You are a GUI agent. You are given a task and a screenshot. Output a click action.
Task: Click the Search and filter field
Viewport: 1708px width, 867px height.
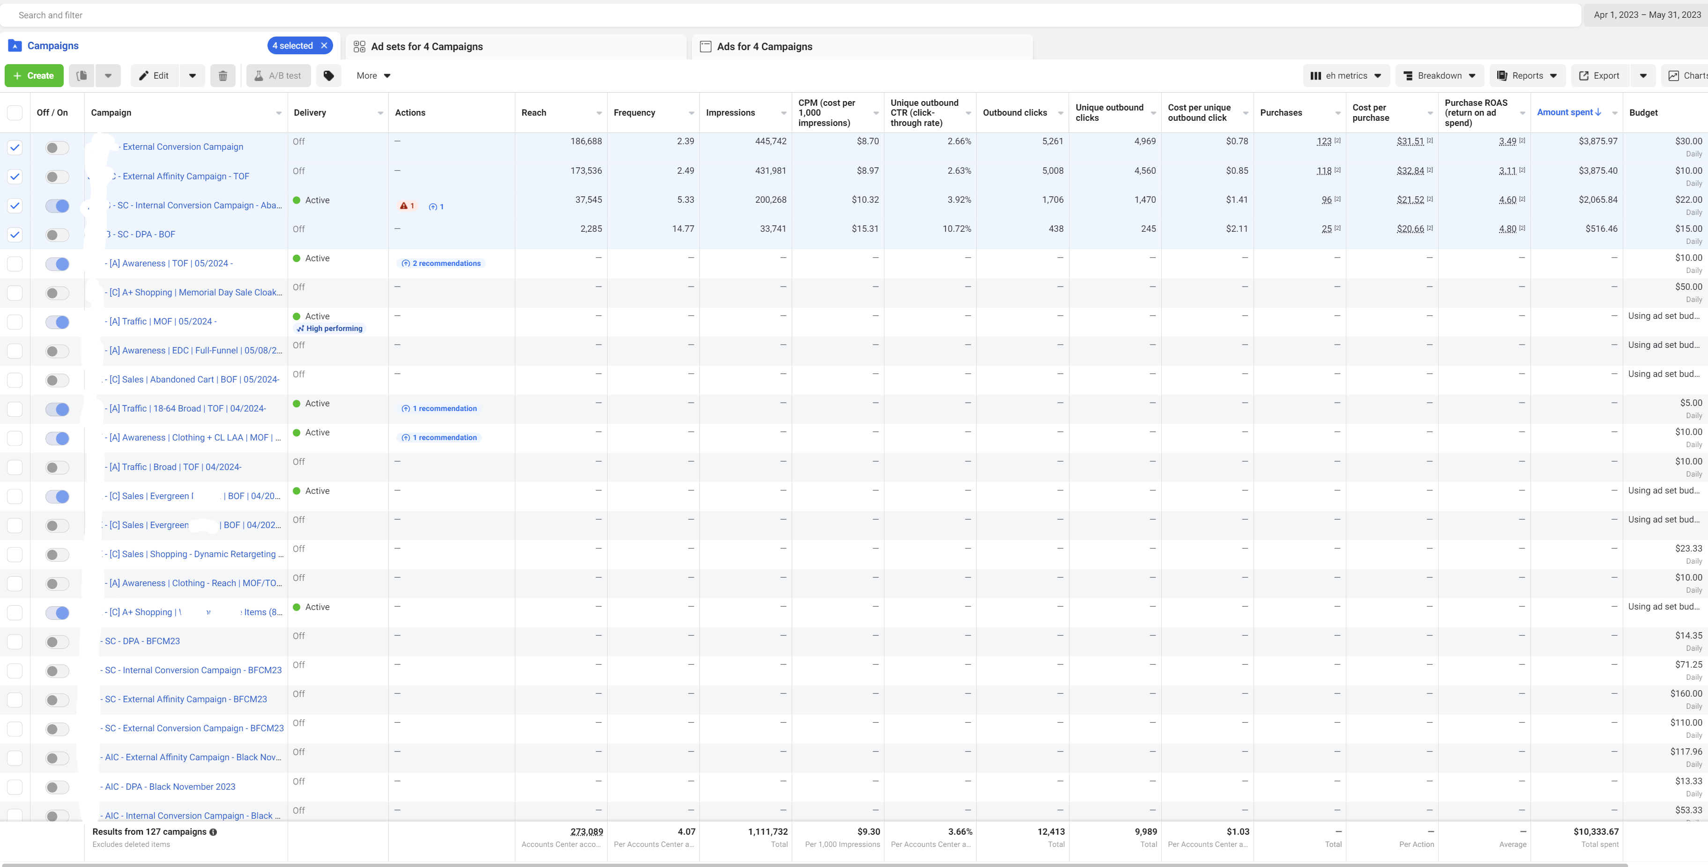tap(790, 15)
